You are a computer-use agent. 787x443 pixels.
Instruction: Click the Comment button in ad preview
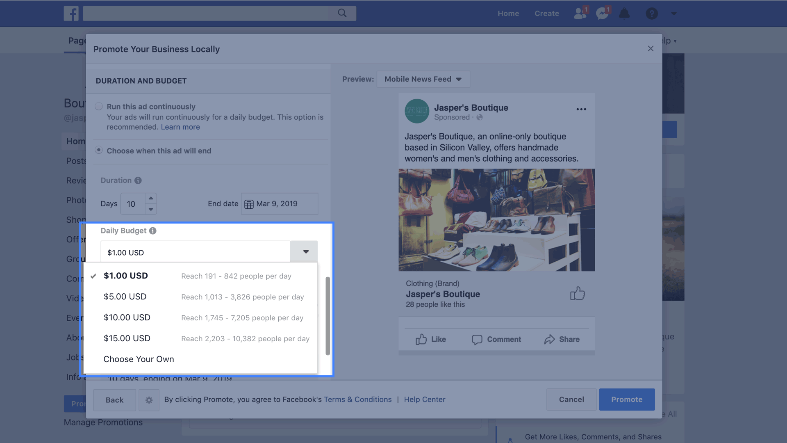point(496,340)
